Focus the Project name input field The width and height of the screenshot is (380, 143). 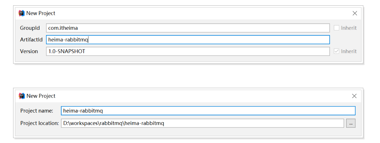coord(208,111)
